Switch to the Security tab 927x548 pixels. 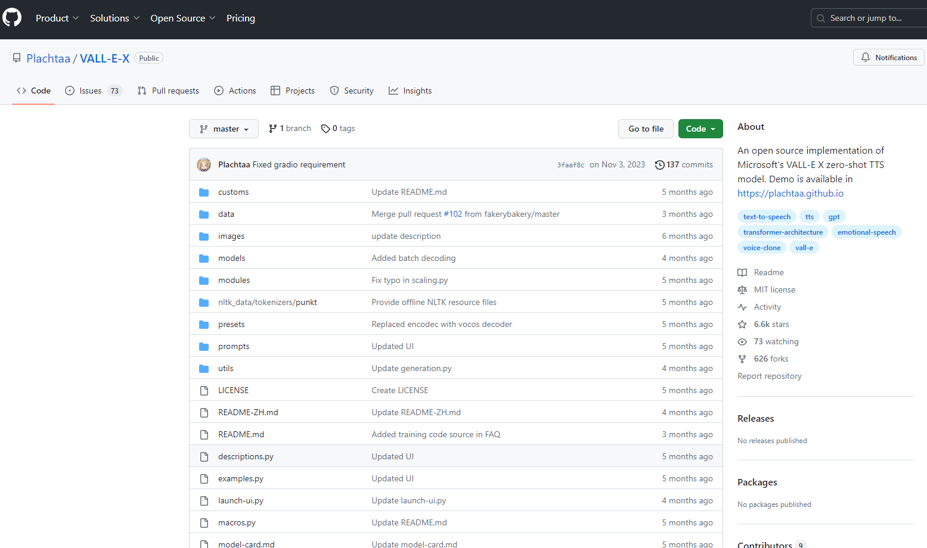pos(352,91)
